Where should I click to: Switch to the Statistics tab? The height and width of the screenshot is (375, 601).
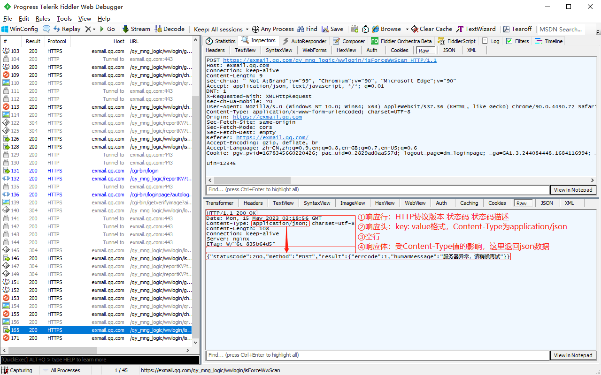tap(220, 41)
